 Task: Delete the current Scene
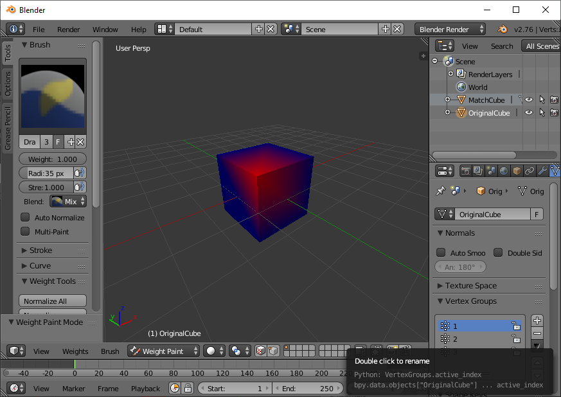[397, 29]
